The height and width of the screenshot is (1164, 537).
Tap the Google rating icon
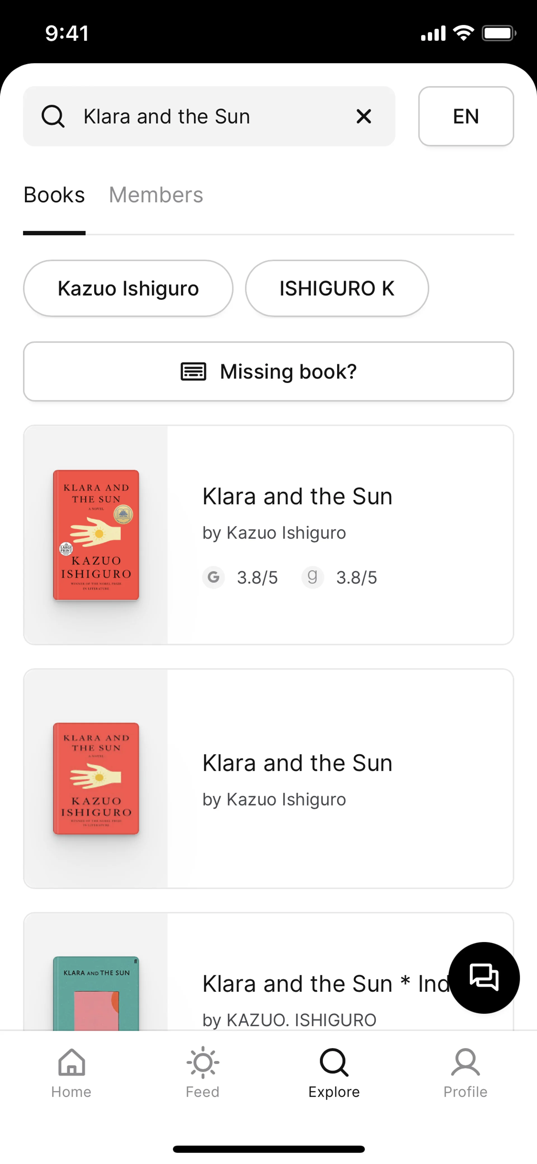[213, 577]
